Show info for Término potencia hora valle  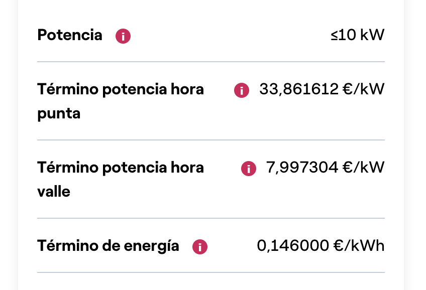[x=249, y=169]
